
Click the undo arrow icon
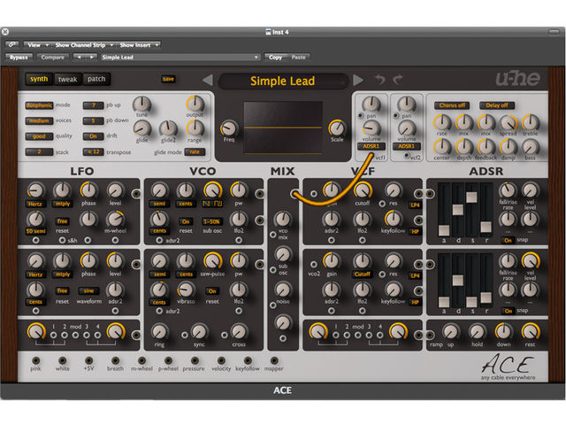tap(379, 79)
